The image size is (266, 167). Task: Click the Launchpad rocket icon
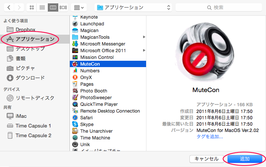click(75, 24)
